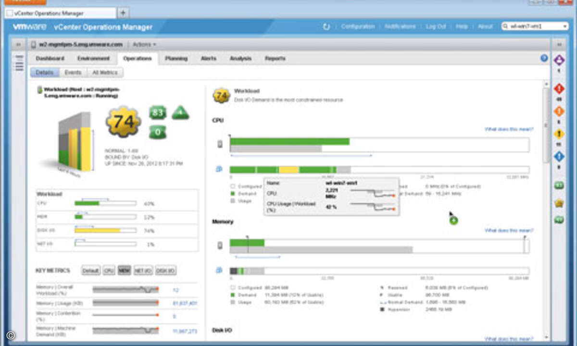Click the host icon next to server name

point(34,45)
